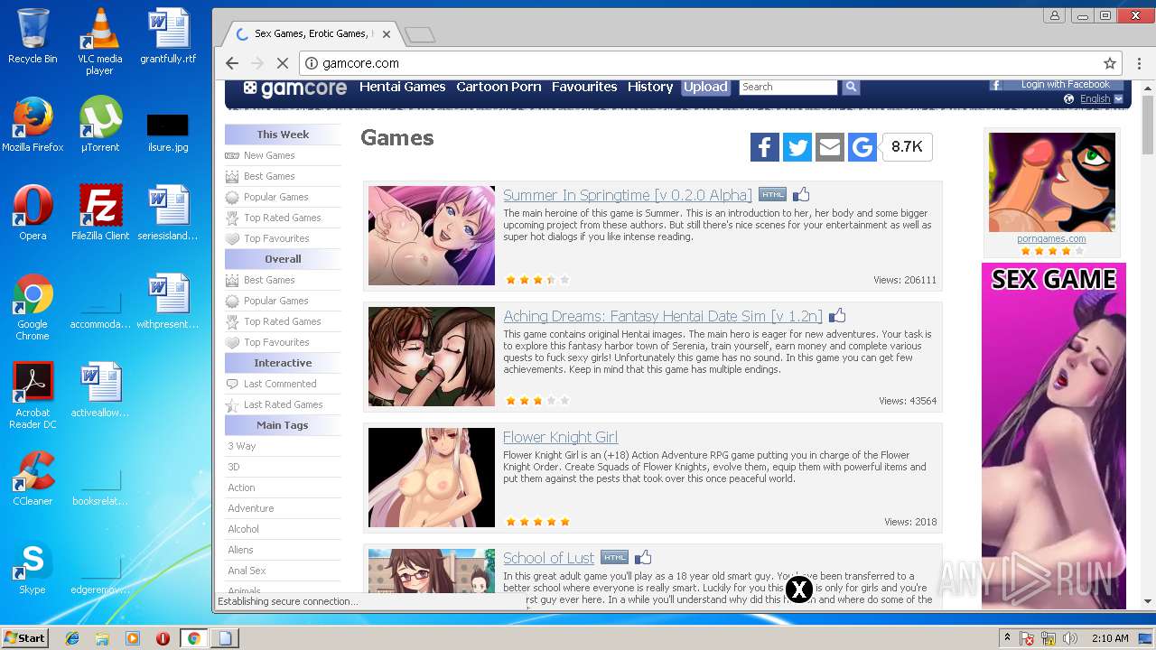Open Opera from the taskbar

coord(163,638)
